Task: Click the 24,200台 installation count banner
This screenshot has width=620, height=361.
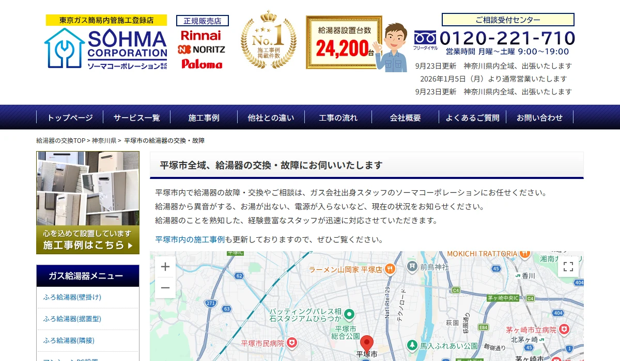Action: click(344, 42)
